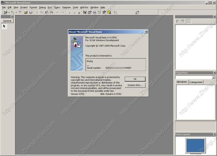217x156 pixels.
Task: Open the Window menu
Action: (94, 7)
